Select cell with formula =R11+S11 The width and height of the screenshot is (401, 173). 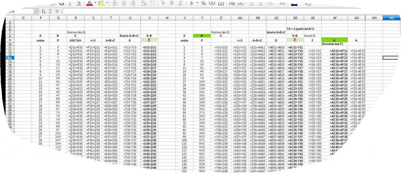point(111,47)
